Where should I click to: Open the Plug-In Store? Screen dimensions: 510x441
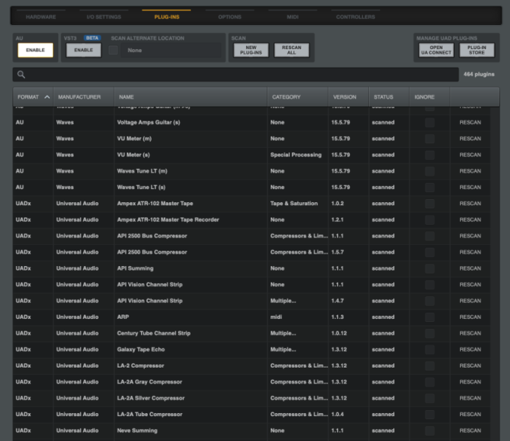(477, 50)
